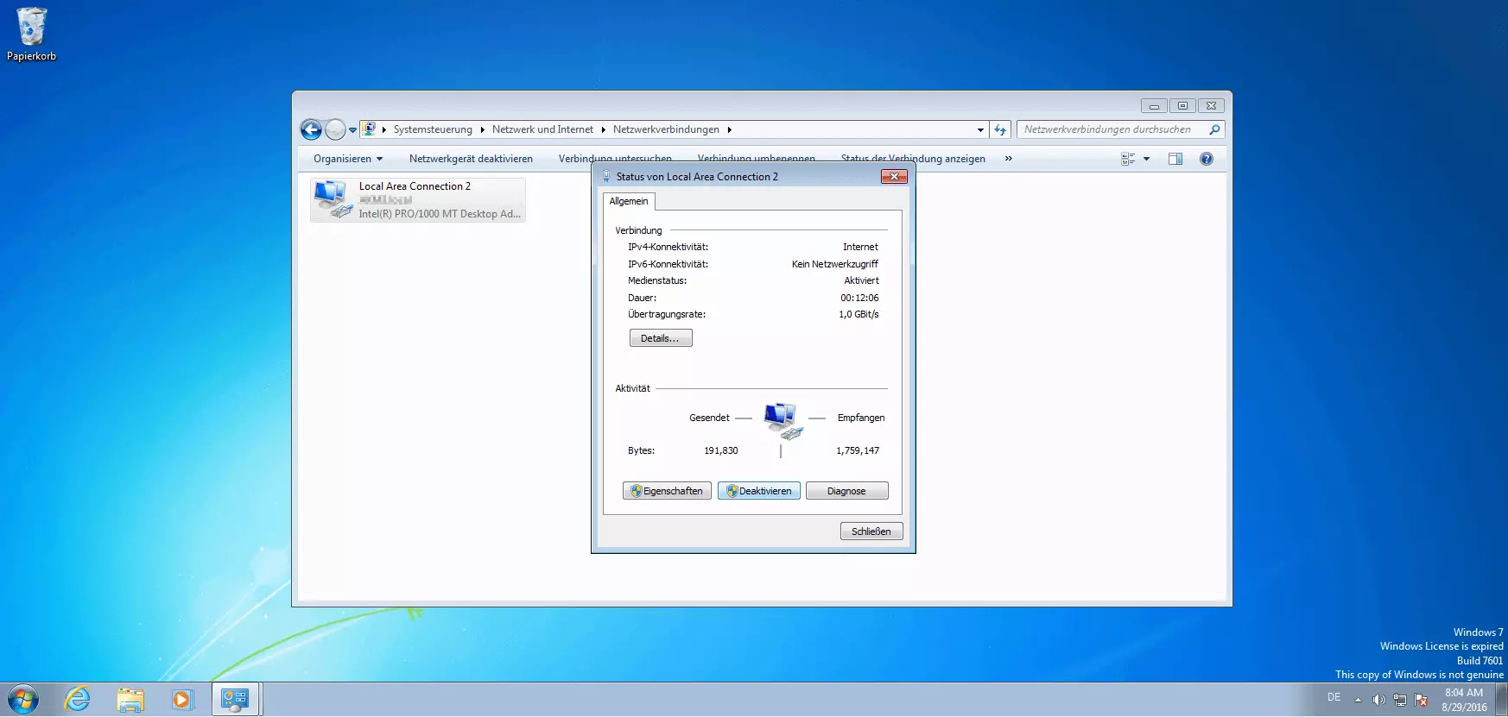Click the Windows Start orb

click(x=23, y=699)
